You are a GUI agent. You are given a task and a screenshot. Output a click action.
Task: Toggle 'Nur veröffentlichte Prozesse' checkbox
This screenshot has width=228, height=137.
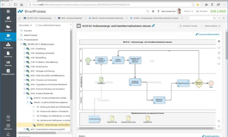coord(37,25)
